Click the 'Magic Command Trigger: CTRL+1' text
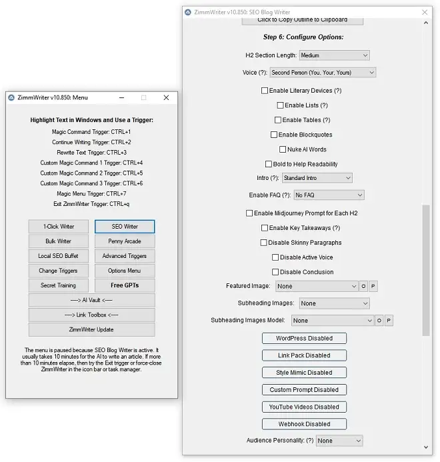This screenshot has width=440, height=462. tap(91, 132)
